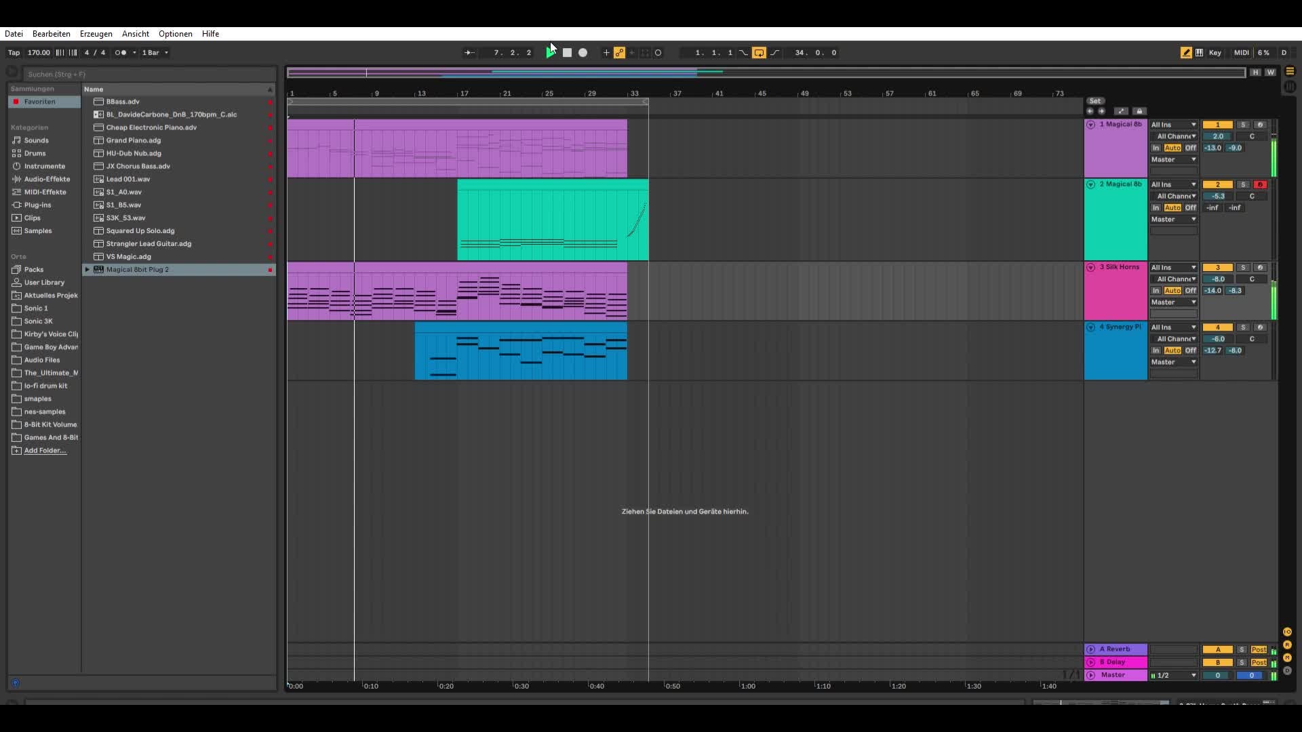Click the Set locator button
This screenshot has height=732, width=1302.
(x=1095, y=101)
